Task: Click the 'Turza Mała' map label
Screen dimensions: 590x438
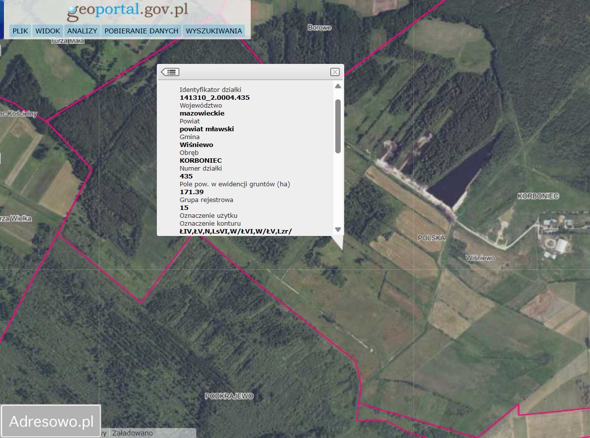Action: [x=67, y=41]
